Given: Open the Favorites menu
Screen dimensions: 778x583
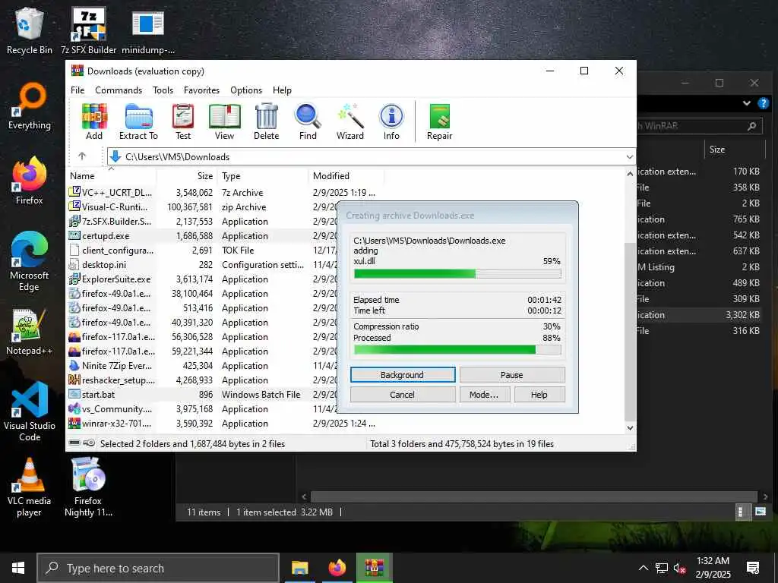Looking at the screenshot, I should point(201,90).
